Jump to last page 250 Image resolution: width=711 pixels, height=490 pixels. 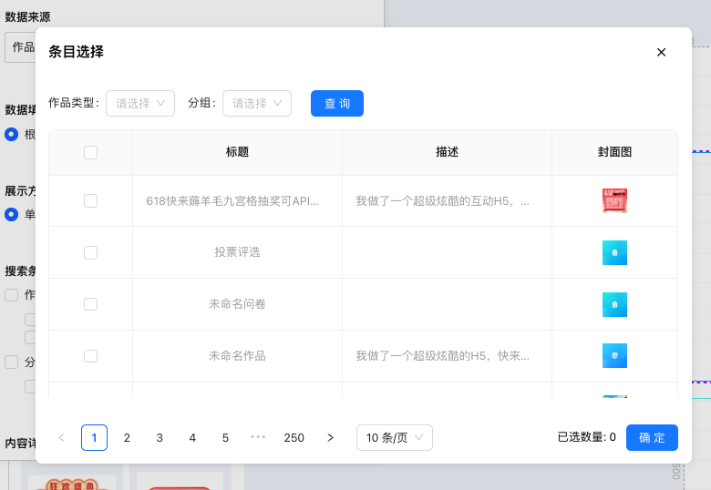[294, 438]
